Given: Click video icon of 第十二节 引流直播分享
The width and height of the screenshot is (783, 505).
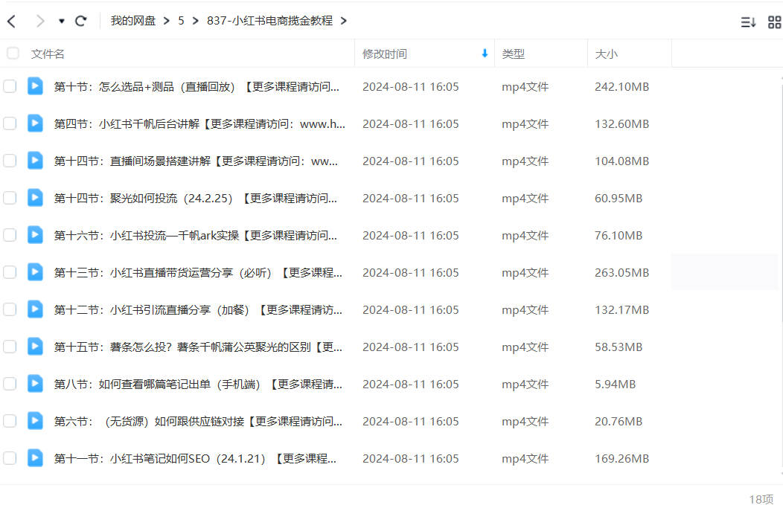Looking at the screenshot, I should click(x=35, y=309).
